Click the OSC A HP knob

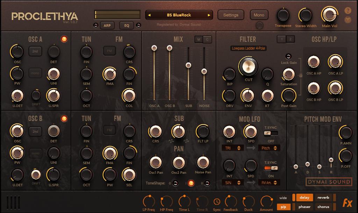(314, 62)
